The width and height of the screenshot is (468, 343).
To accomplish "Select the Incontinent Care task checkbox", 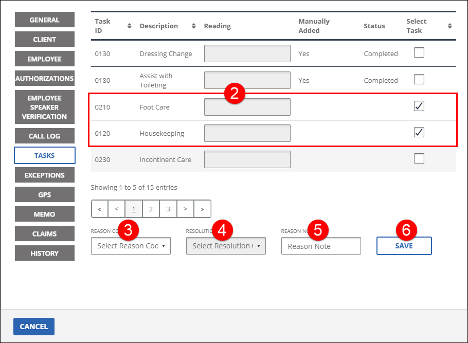I will click(419, 159).
